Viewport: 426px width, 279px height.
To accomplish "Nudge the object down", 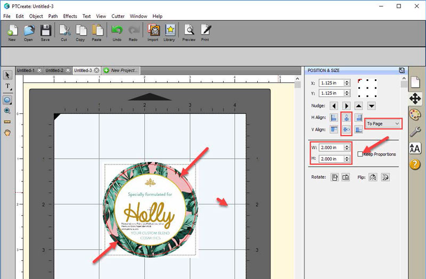I will 371,105.
